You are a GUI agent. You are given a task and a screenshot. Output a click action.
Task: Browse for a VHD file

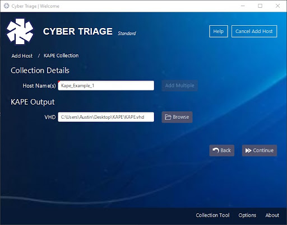point(177,117)
